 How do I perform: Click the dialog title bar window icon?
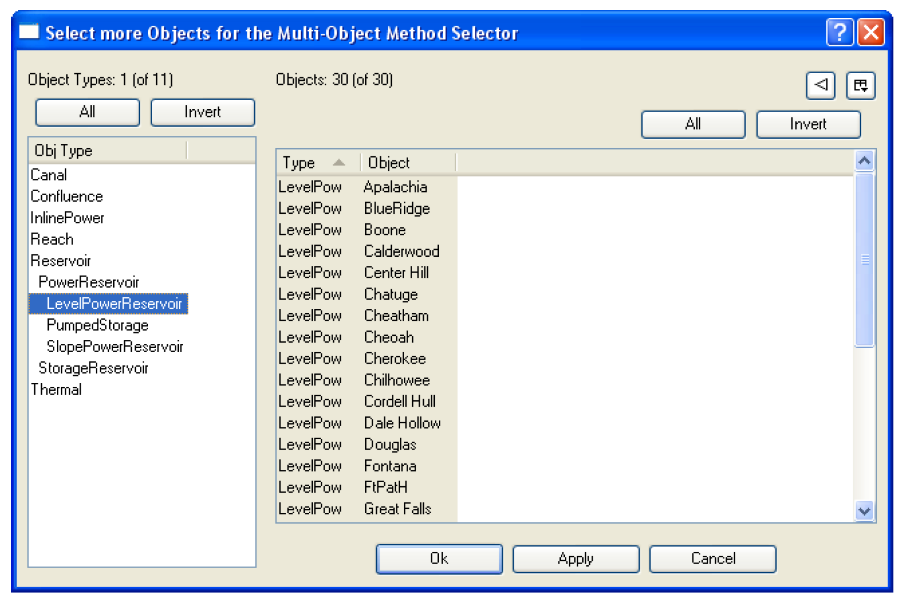29,31
